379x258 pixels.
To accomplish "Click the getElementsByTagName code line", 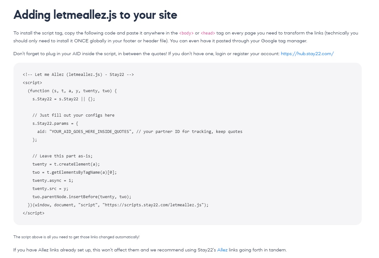I will (75, 172).
